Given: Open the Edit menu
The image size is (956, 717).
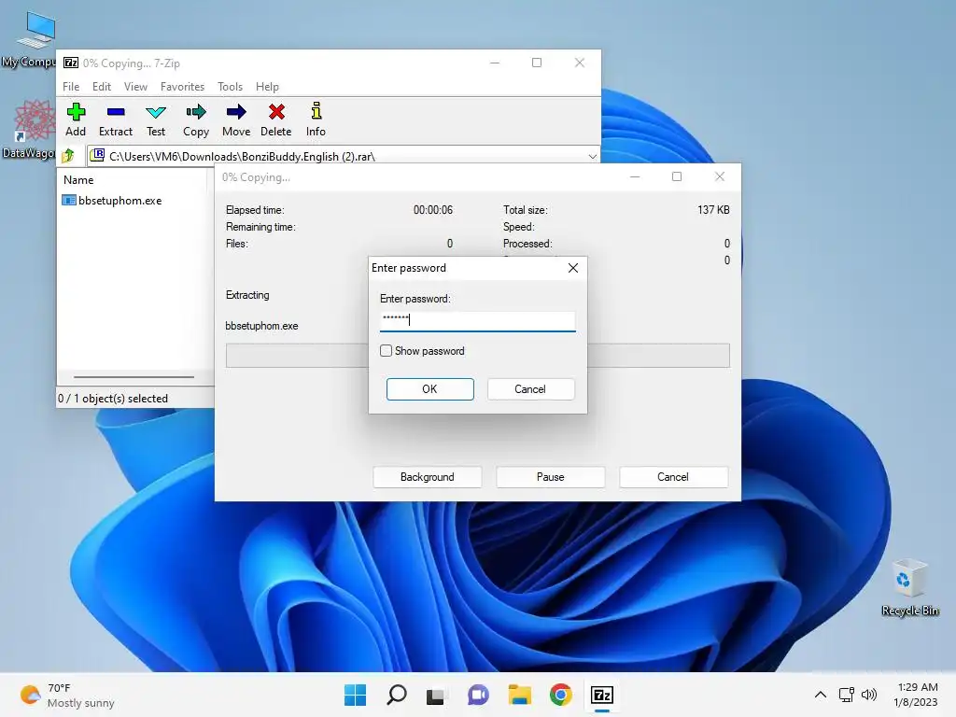Looking at the screenshot, I should [x=101, y=87].
